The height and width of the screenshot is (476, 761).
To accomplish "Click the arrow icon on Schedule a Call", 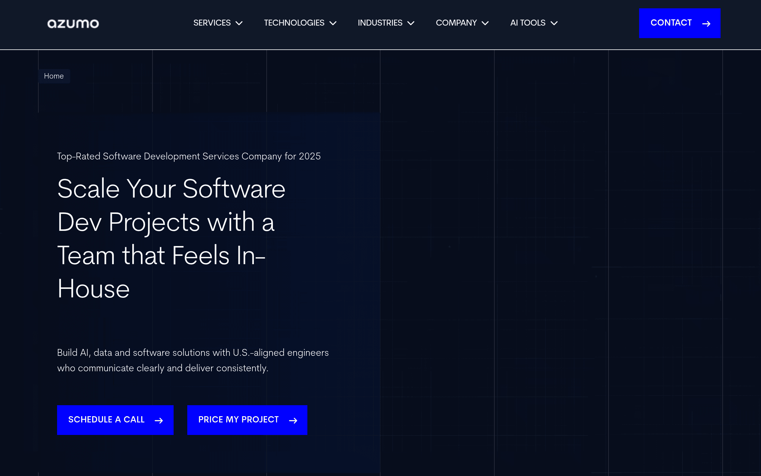I will pos(159,420).
